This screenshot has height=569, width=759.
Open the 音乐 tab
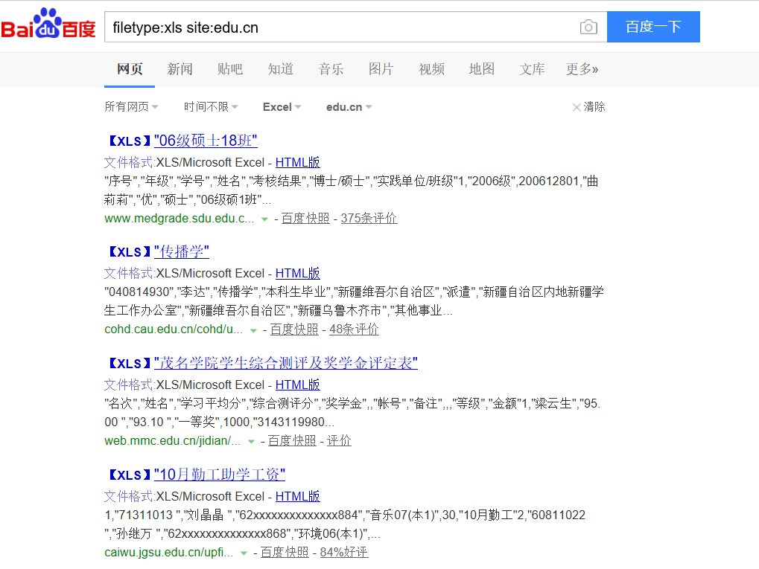click(331, 69)
